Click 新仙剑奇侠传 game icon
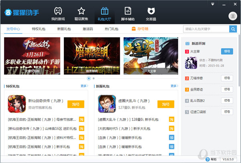The image size is (241, 163). click(17, 104)
